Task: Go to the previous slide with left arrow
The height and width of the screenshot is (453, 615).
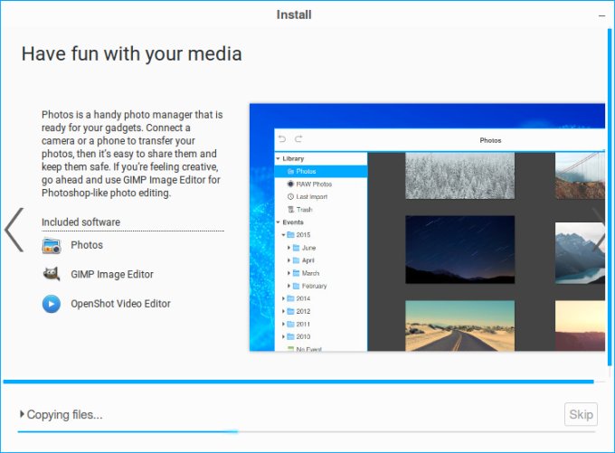Action: click(x=14, y=231)
